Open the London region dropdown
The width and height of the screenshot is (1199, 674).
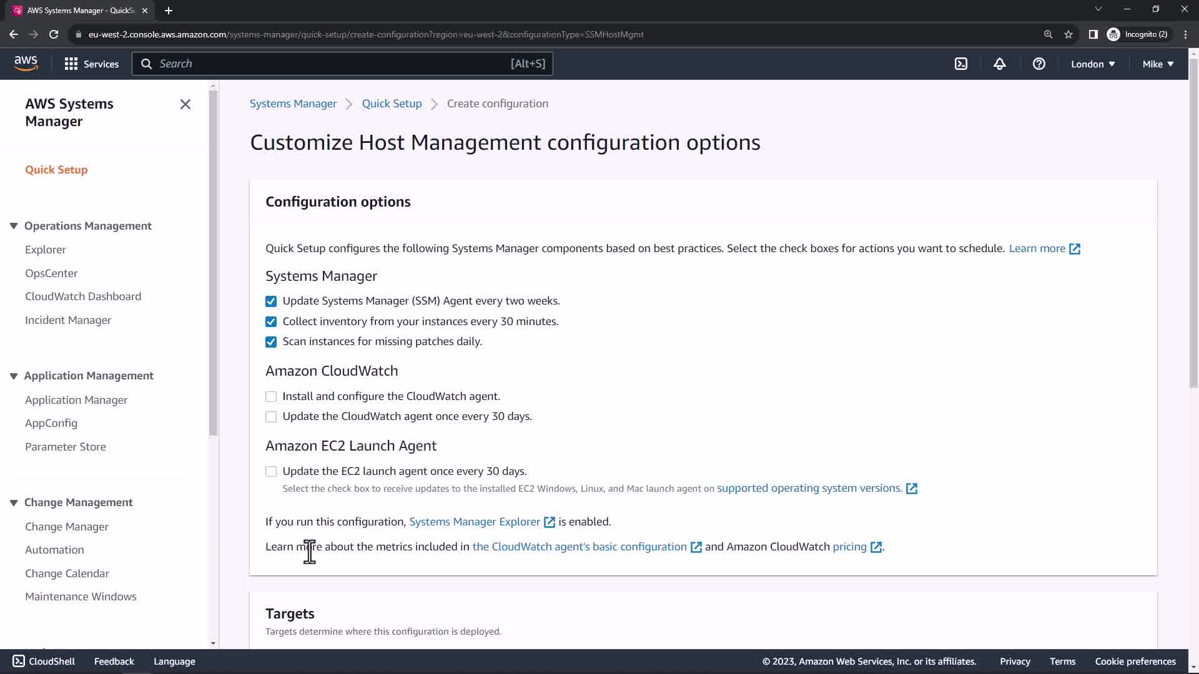click(1093, 64)
